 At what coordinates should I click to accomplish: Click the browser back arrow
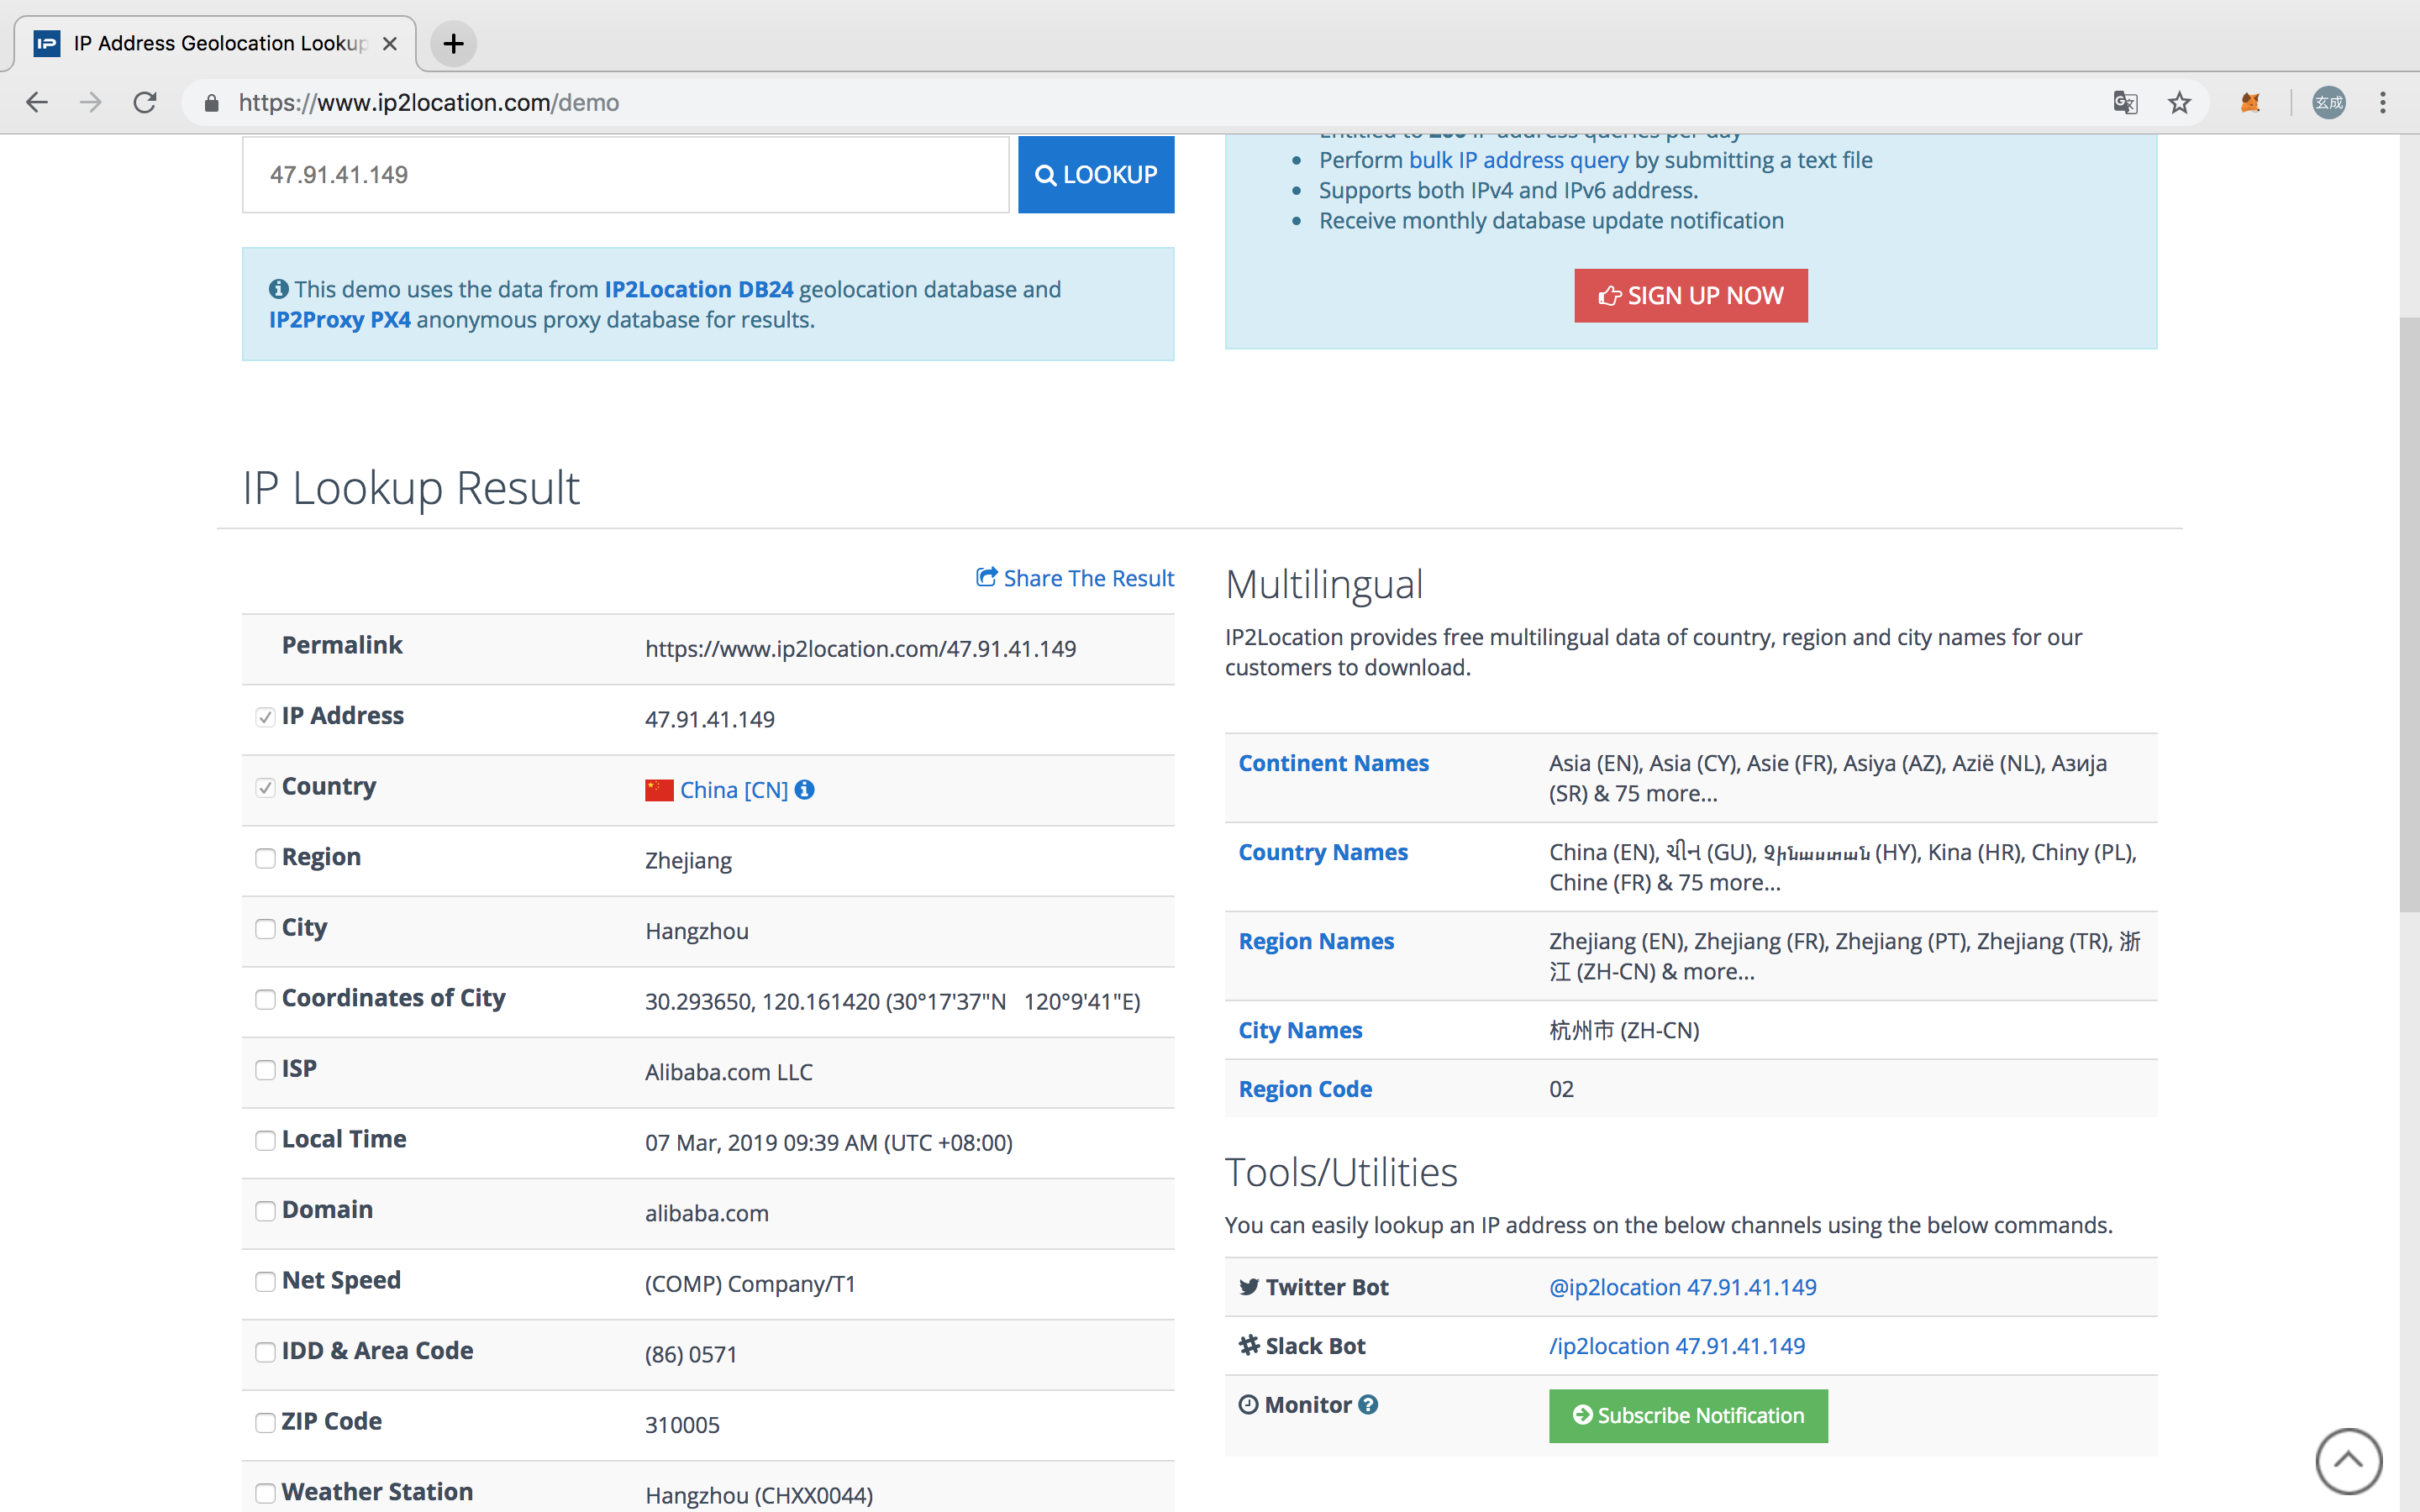coord(37,102)
